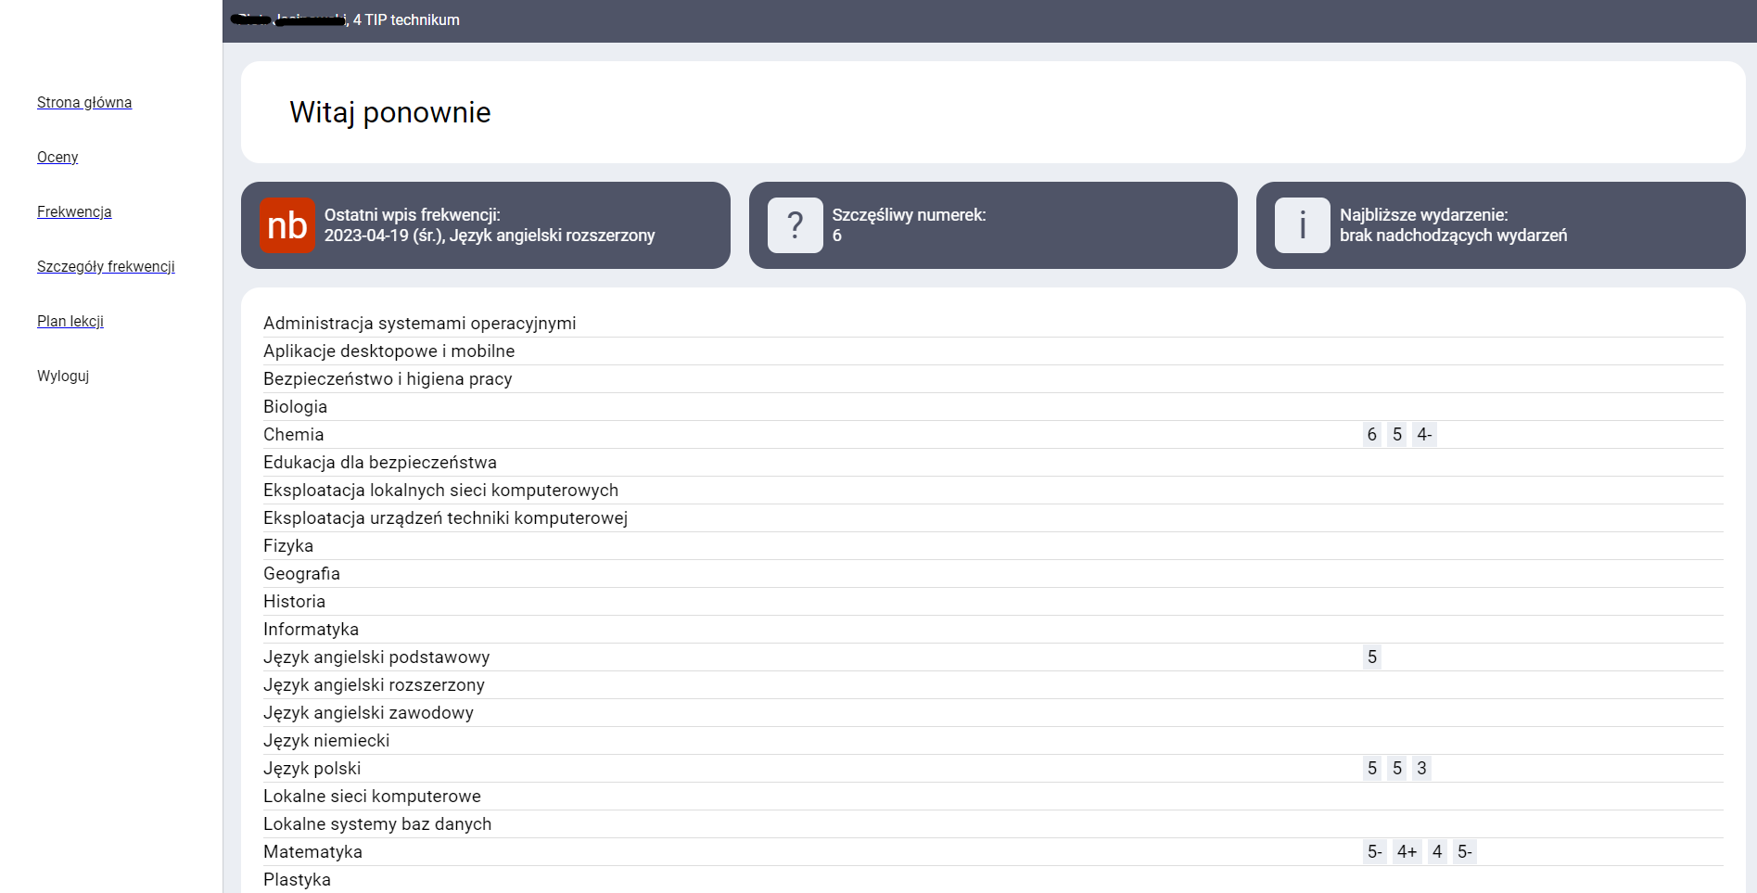
Task: Click the info icon for upcoming events
Action: (1302, 225)
